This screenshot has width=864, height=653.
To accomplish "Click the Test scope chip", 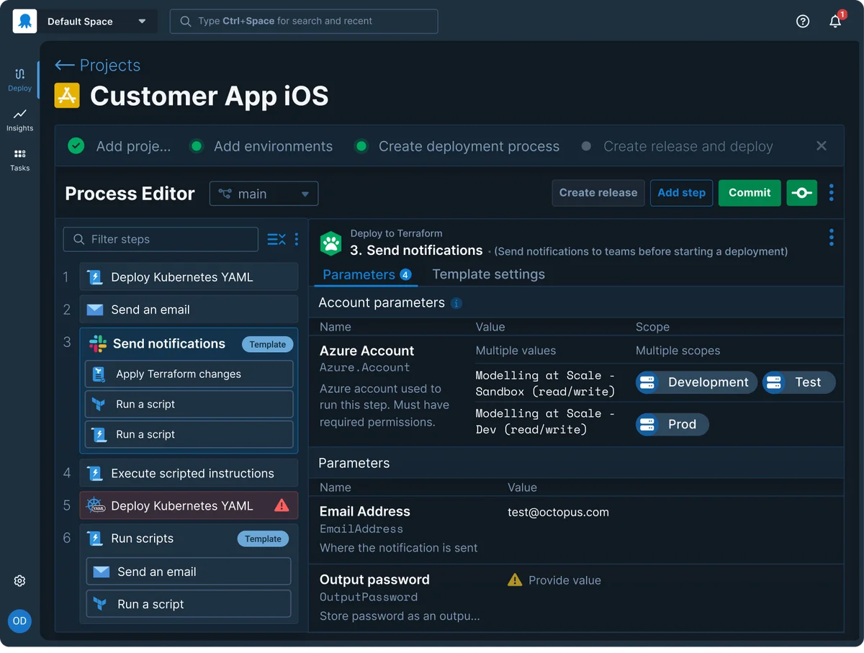I will pos(799,382).
